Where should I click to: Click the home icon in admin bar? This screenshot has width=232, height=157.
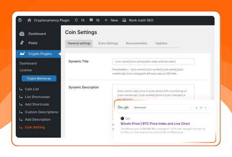[29, 20]
